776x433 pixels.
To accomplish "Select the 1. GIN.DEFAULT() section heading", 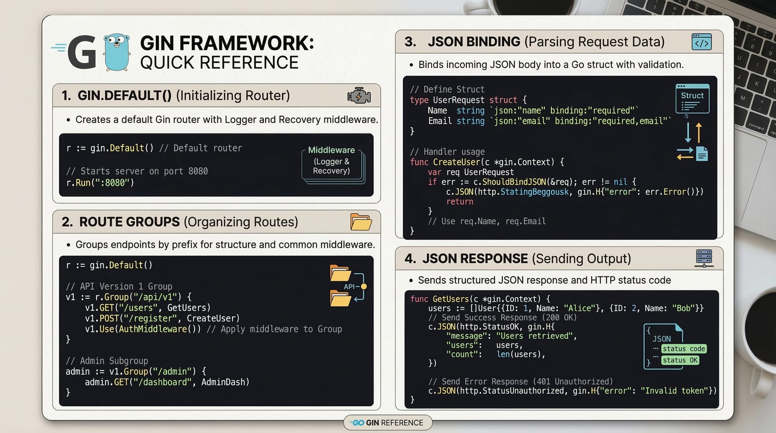I will [176, 95].
